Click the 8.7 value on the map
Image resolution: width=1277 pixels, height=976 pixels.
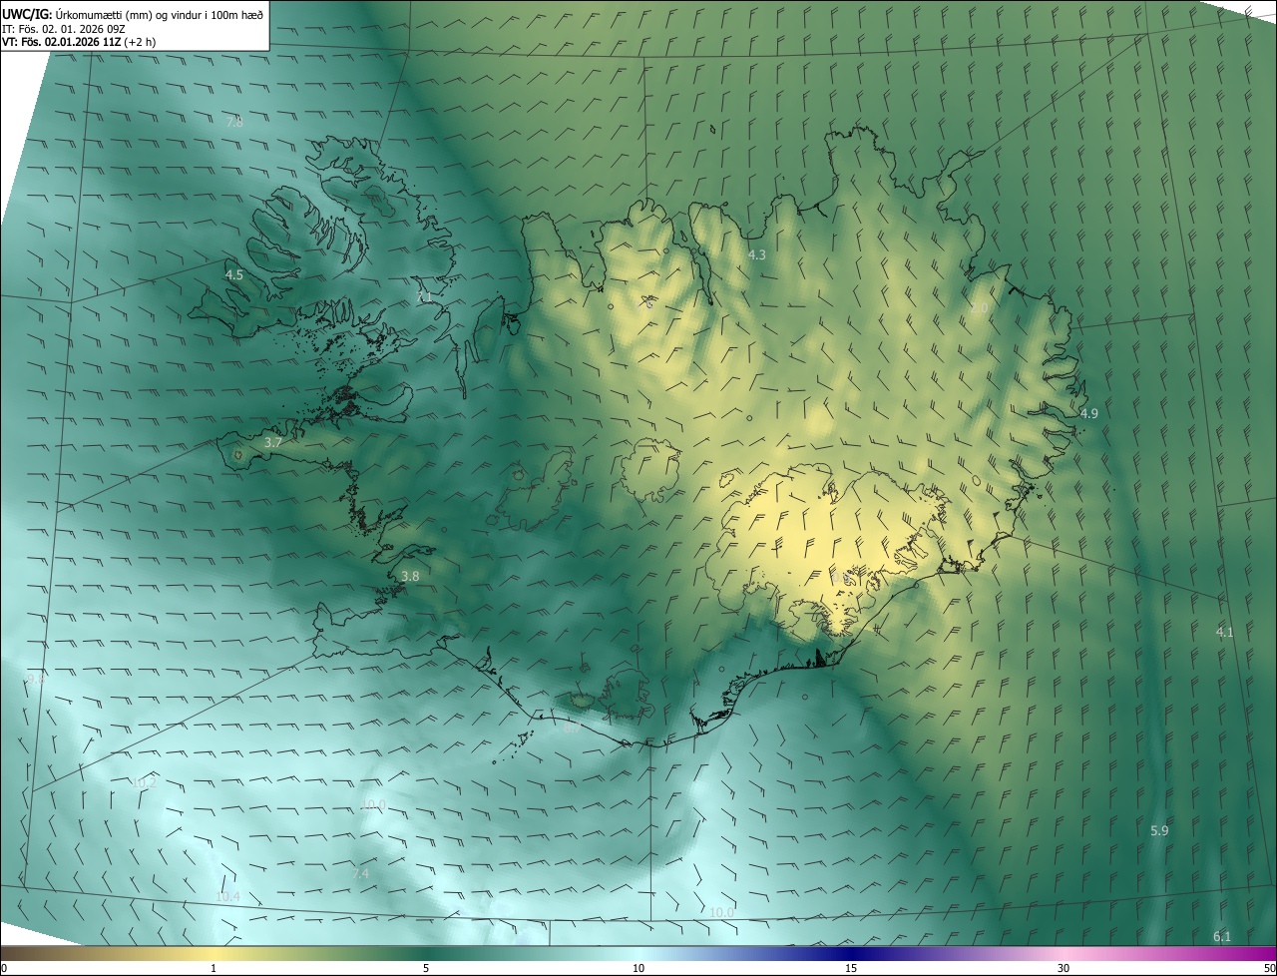pos(573,728)
